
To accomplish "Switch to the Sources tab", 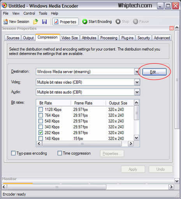I will click(13, 38).
